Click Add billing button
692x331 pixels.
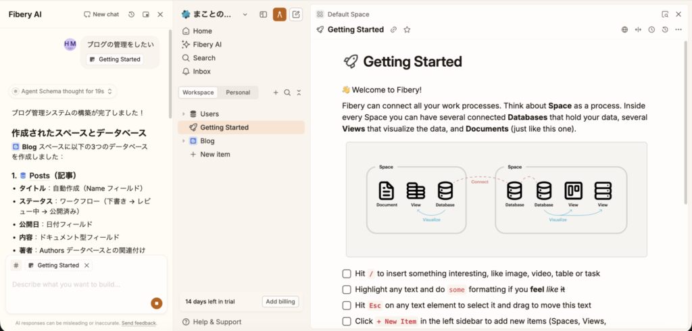(280, 302)
